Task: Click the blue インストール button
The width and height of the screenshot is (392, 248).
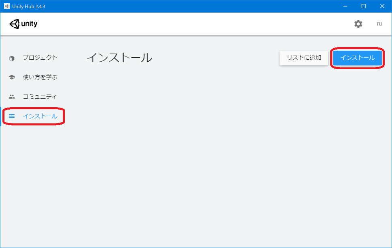Action: [x=357, y=58]
